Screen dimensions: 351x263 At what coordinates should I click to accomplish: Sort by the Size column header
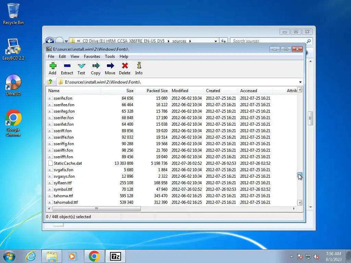click(118, 90)
